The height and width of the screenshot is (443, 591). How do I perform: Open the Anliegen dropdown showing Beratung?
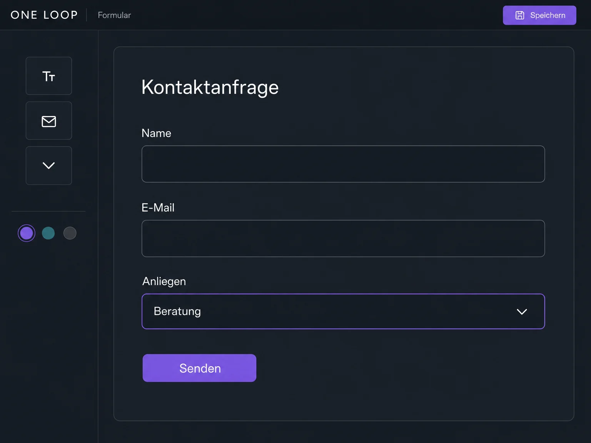click(x=343, y=311)
